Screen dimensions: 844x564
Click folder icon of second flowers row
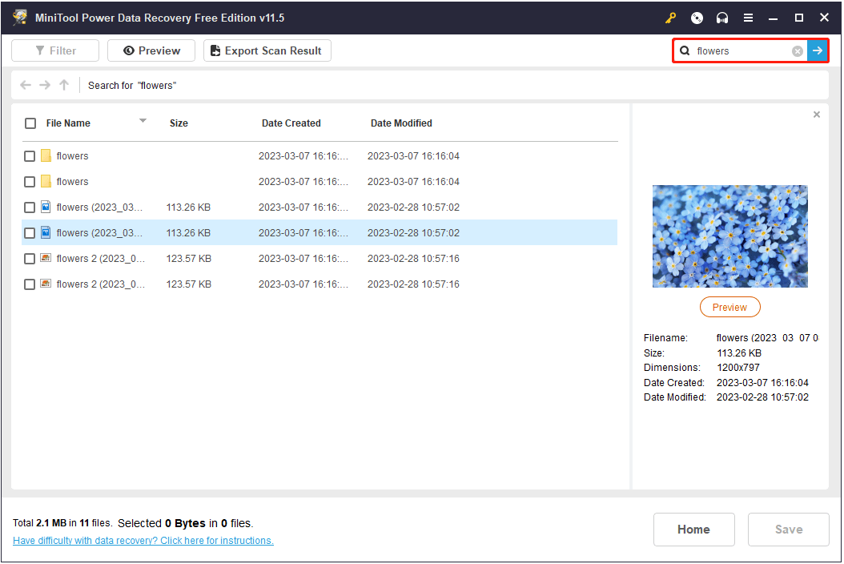pyautogui.click(x=46, y=182)
